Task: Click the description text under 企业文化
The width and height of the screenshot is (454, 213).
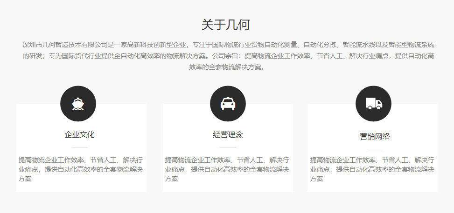Action: [81, 169]
